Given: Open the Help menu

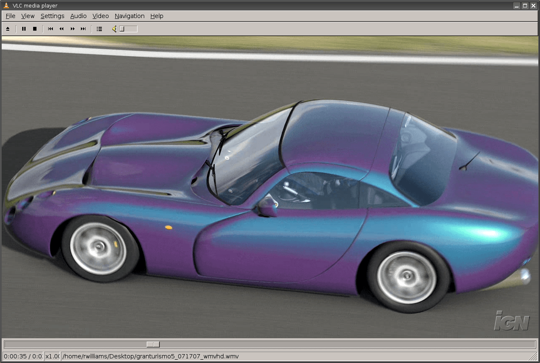Looking at the screenshot, I should 157,16.
